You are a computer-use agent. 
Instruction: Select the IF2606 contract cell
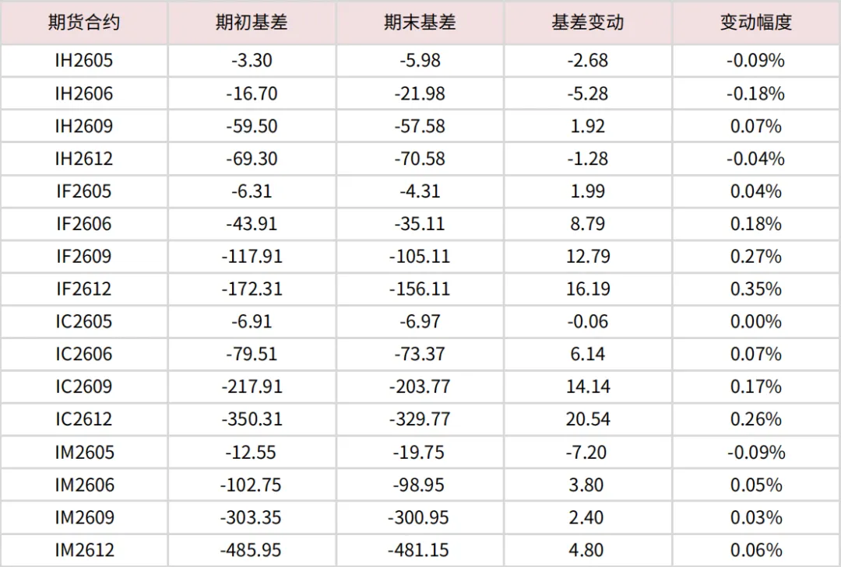click(83, 224)
